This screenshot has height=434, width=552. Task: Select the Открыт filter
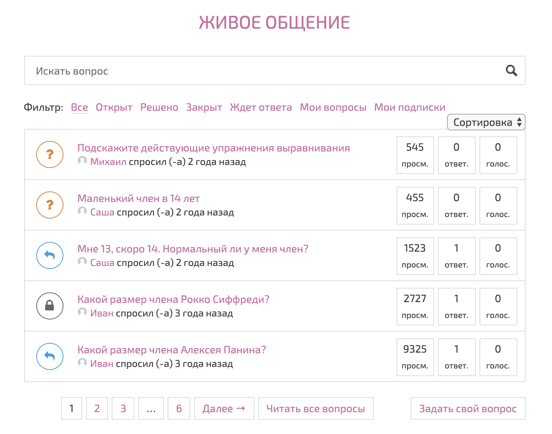click(x=114, y=107)
